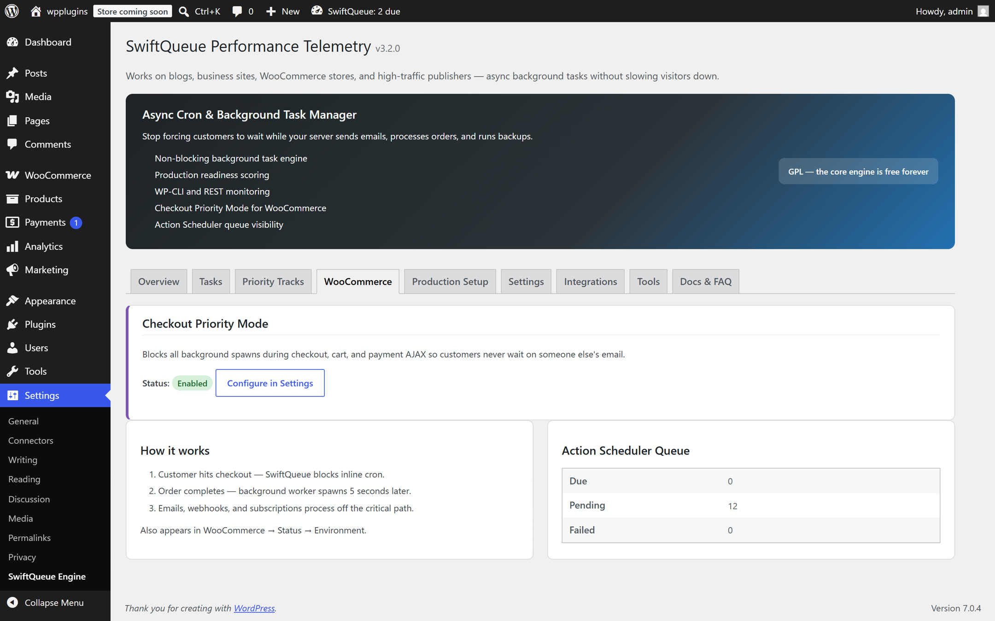Click the Analytics bar chart icon

tap(12, 246)
